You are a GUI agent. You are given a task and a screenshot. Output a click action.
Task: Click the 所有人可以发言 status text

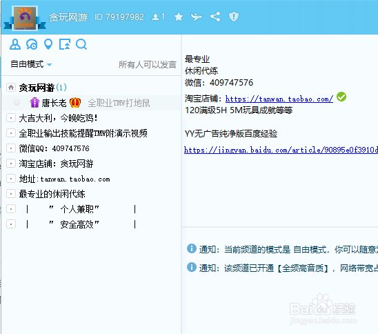[x=148, y=64]
